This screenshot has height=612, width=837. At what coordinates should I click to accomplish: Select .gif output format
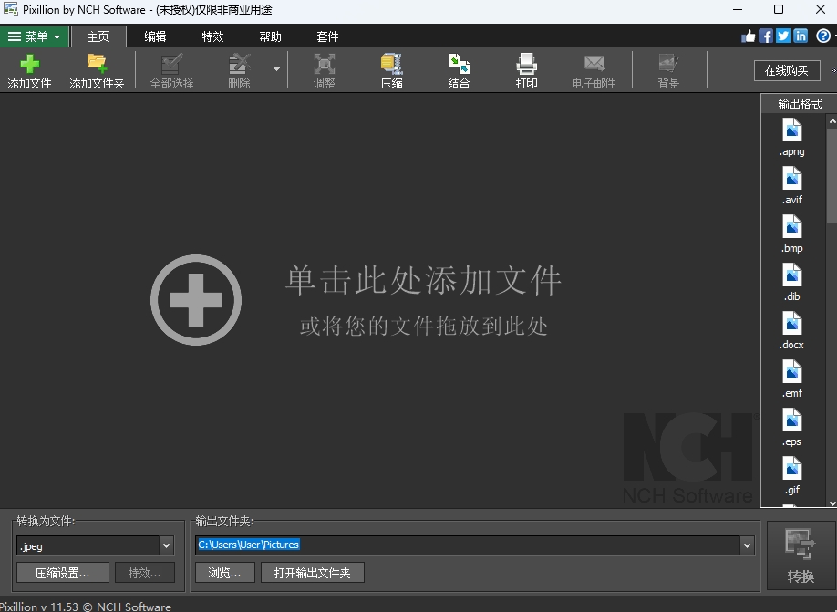[x=792, y=479]
